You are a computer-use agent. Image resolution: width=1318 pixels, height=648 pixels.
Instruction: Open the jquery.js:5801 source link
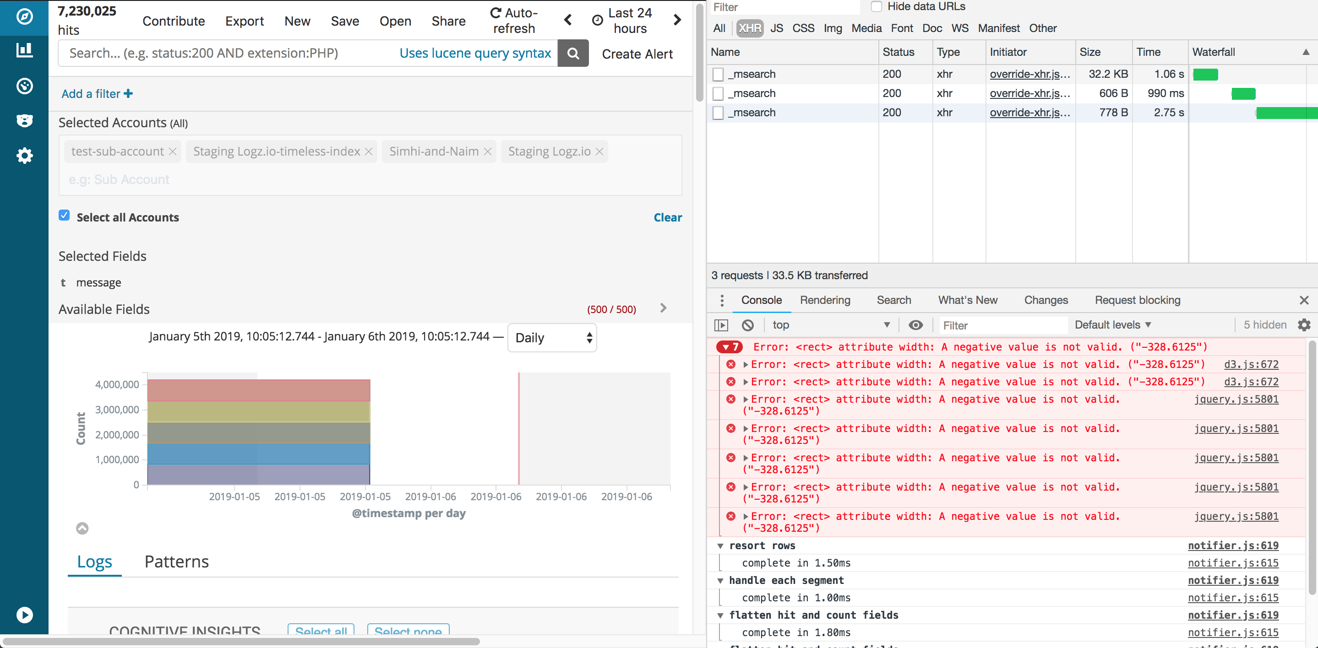click(x=1237, y=400)
